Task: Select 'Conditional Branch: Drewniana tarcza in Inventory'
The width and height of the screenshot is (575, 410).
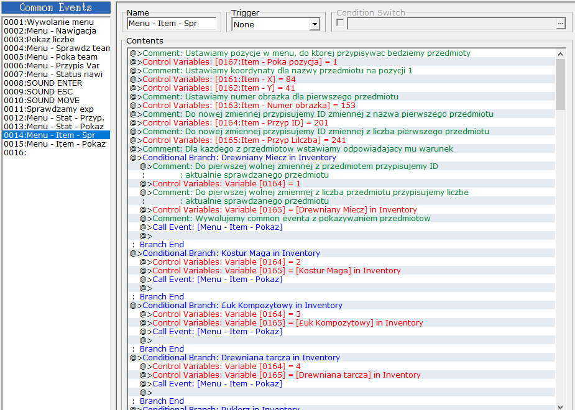Action: pyautogui.click(x=342, y=358)
